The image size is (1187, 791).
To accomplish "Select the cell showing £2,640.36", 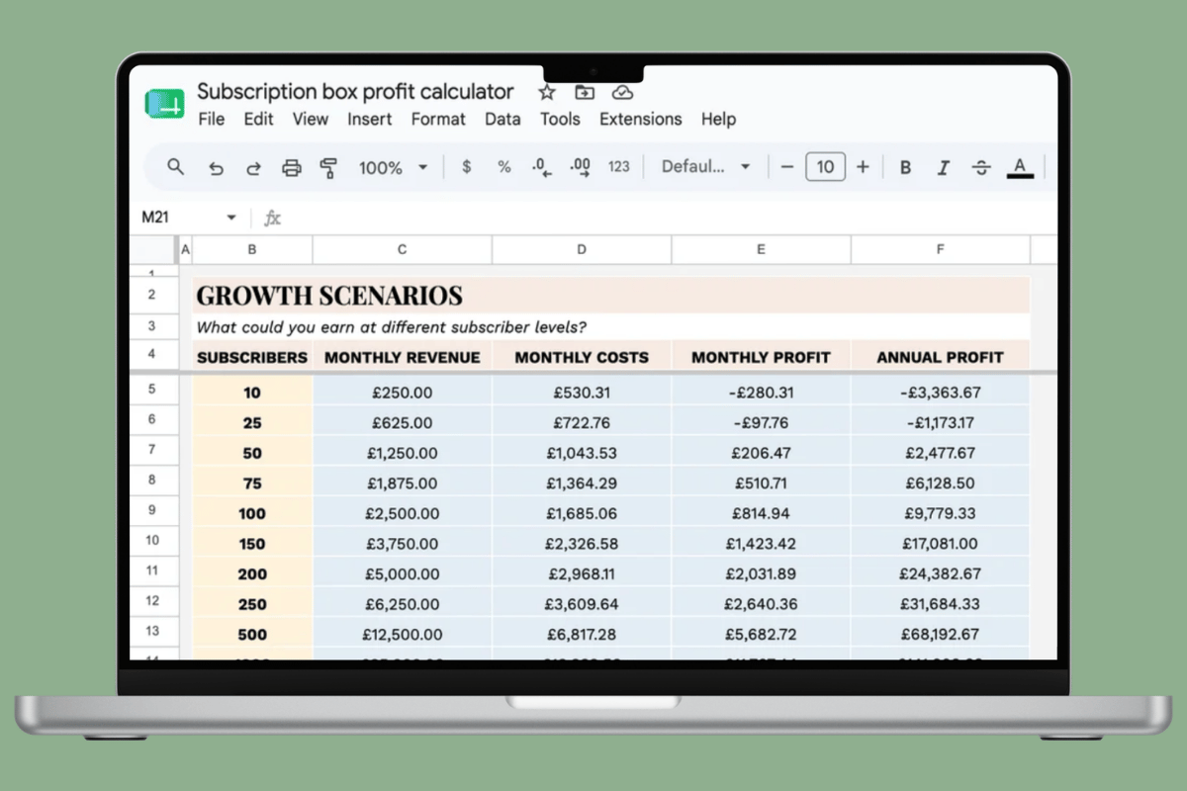I will point(761,604).
